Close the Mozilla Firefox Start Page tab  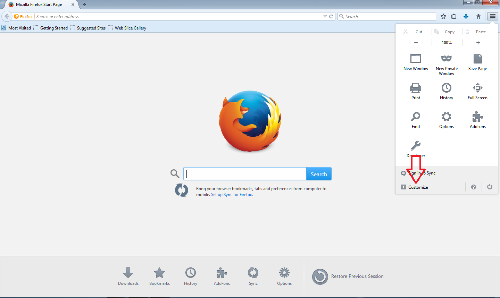click(x=73, y=5)
